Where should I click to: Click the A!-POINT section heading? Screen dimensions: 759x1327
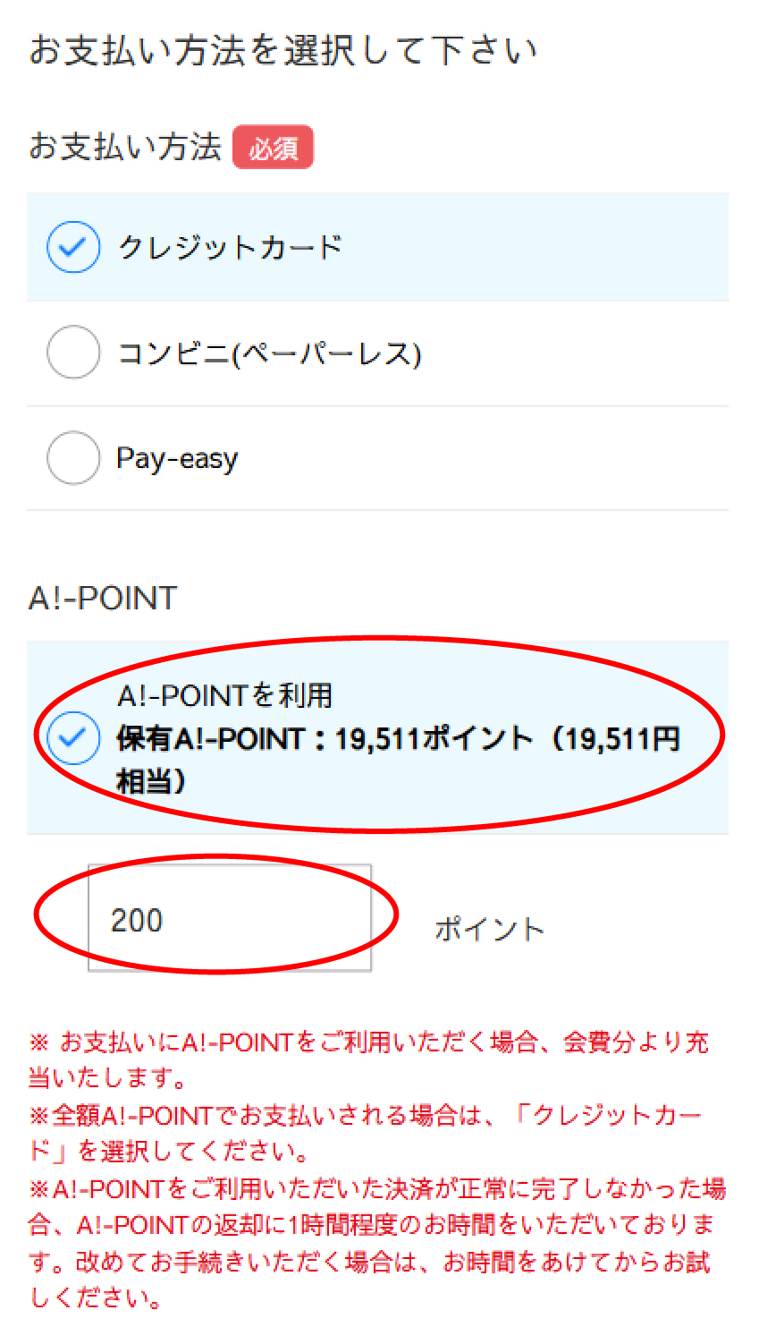pyautogui.click(x=103, y=598)
